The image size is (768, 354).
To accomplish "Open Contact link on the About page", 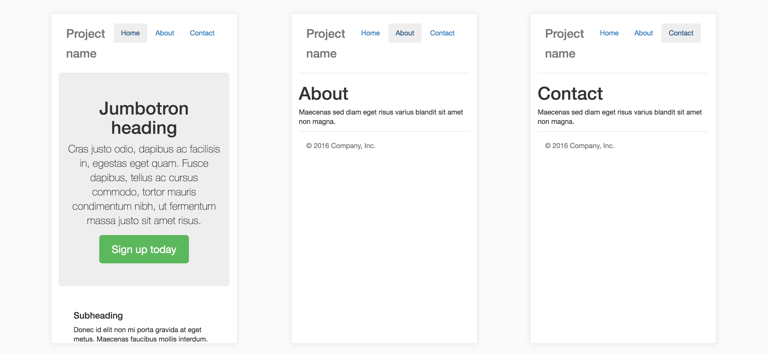I will 442,33.
